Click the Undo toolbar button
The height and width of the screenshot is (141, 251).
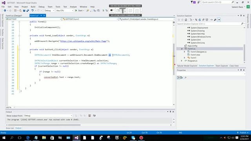[x=33, y=11]
